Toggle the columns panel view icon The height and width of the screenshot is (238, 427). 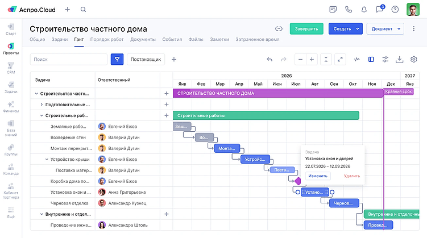(371, 59)
